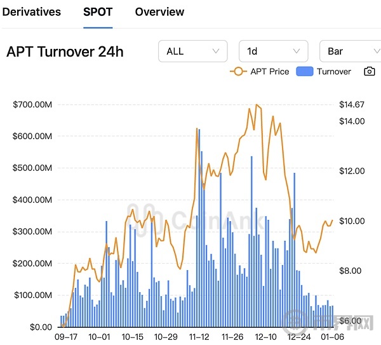Viewport: 381px width, 345px height.
Task: Click the $0.00 axis label
Action: point(41,327)
